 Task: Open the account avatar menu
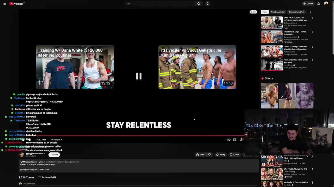coord(326,4)
